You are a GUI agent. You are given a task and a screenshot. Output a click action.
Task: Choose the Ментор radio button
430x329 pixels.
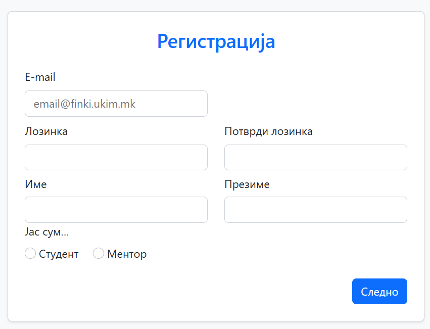pos(99,254)
